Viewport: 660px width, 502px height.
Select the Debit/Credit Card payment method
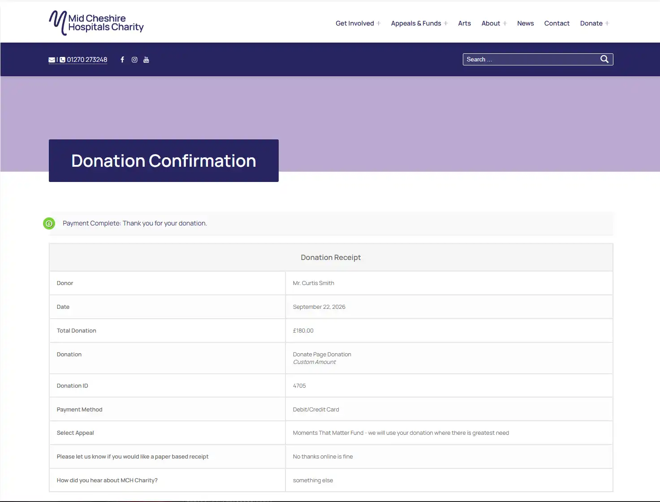point(316,410)
